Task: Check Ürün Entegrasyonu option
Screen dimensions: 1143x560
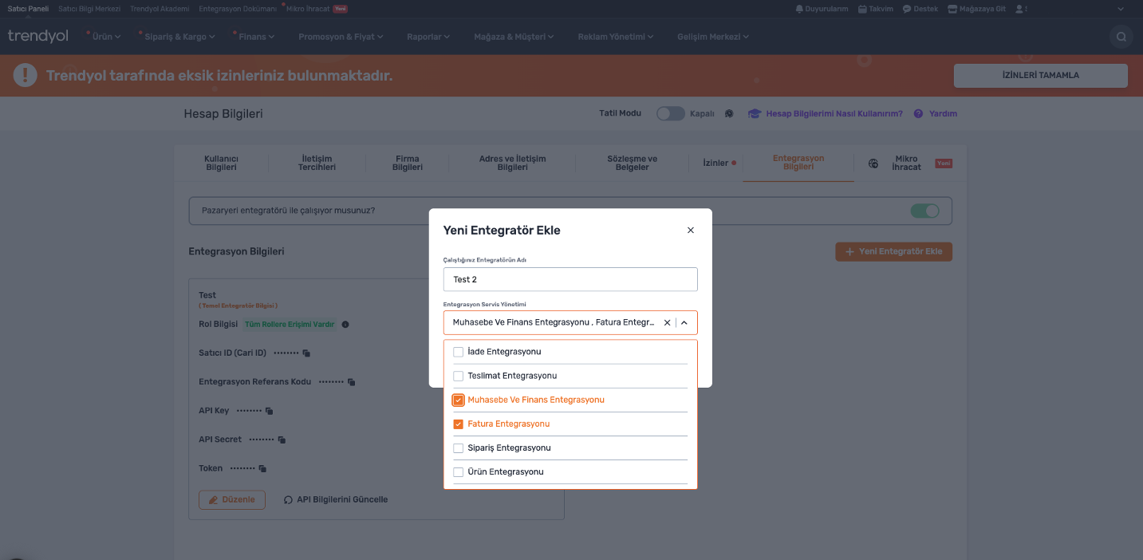Action: (x=458, y=471)
